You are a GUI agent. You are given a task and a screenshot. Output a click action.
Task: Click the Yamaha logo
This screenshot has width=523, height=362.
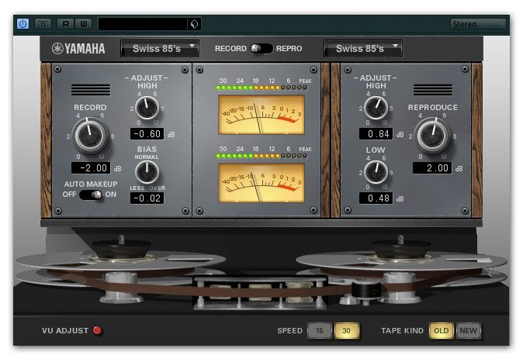[x=78, y=49]
